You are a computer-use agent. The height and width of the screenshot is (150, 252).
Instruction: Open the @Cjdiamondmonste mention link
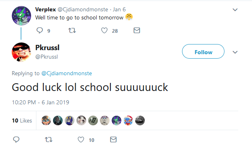click(x=67, y=74)
